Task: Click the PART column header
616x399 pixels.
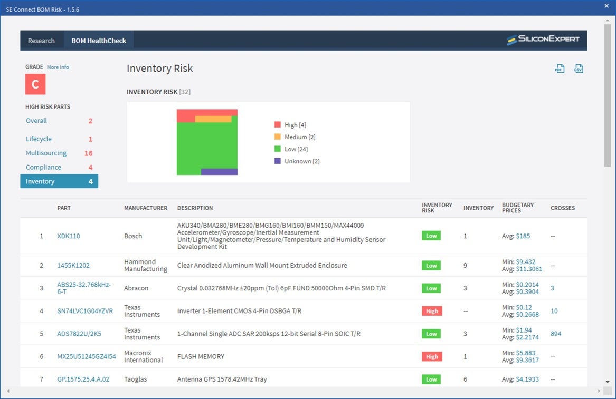Action: [64, 208]
